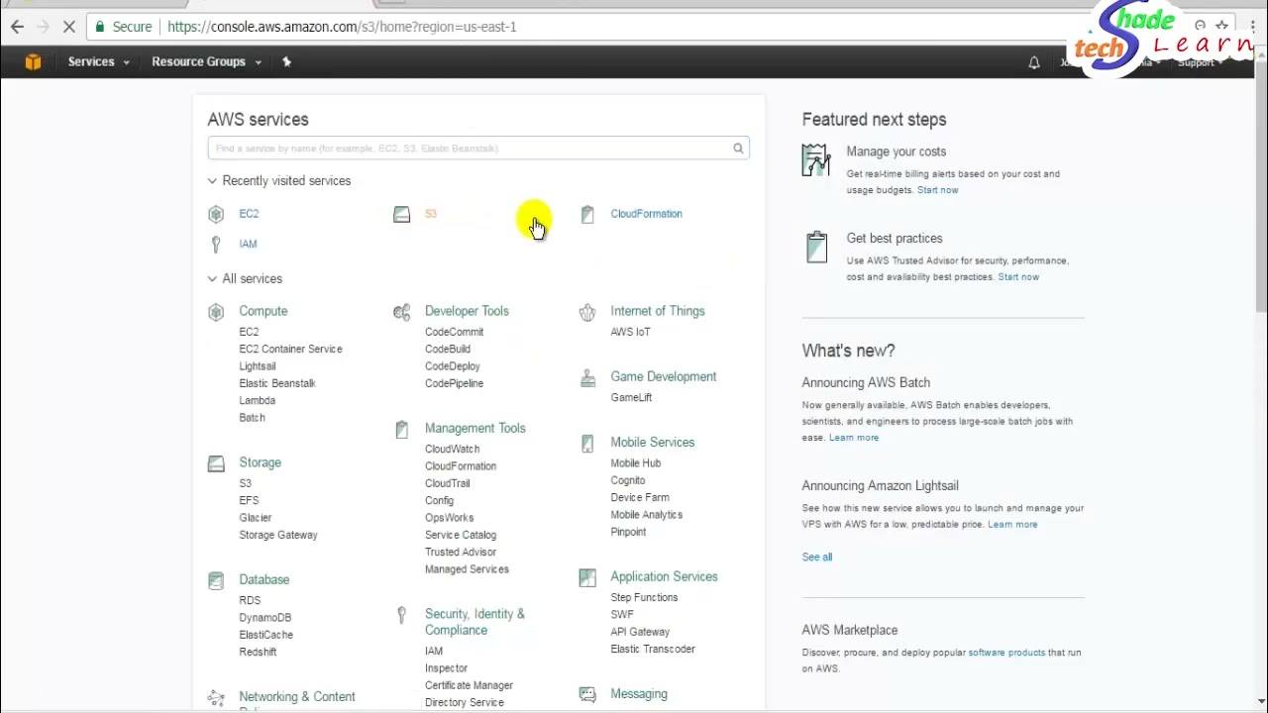This screenshot has width=1268, height=713.
Task: Open EC2 Container Service link
Action: click(x=290, y=349)
